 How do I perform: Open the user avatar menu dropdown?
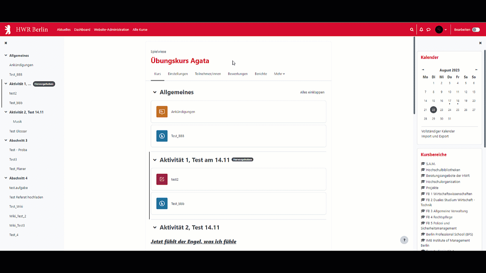pos(441,30)
